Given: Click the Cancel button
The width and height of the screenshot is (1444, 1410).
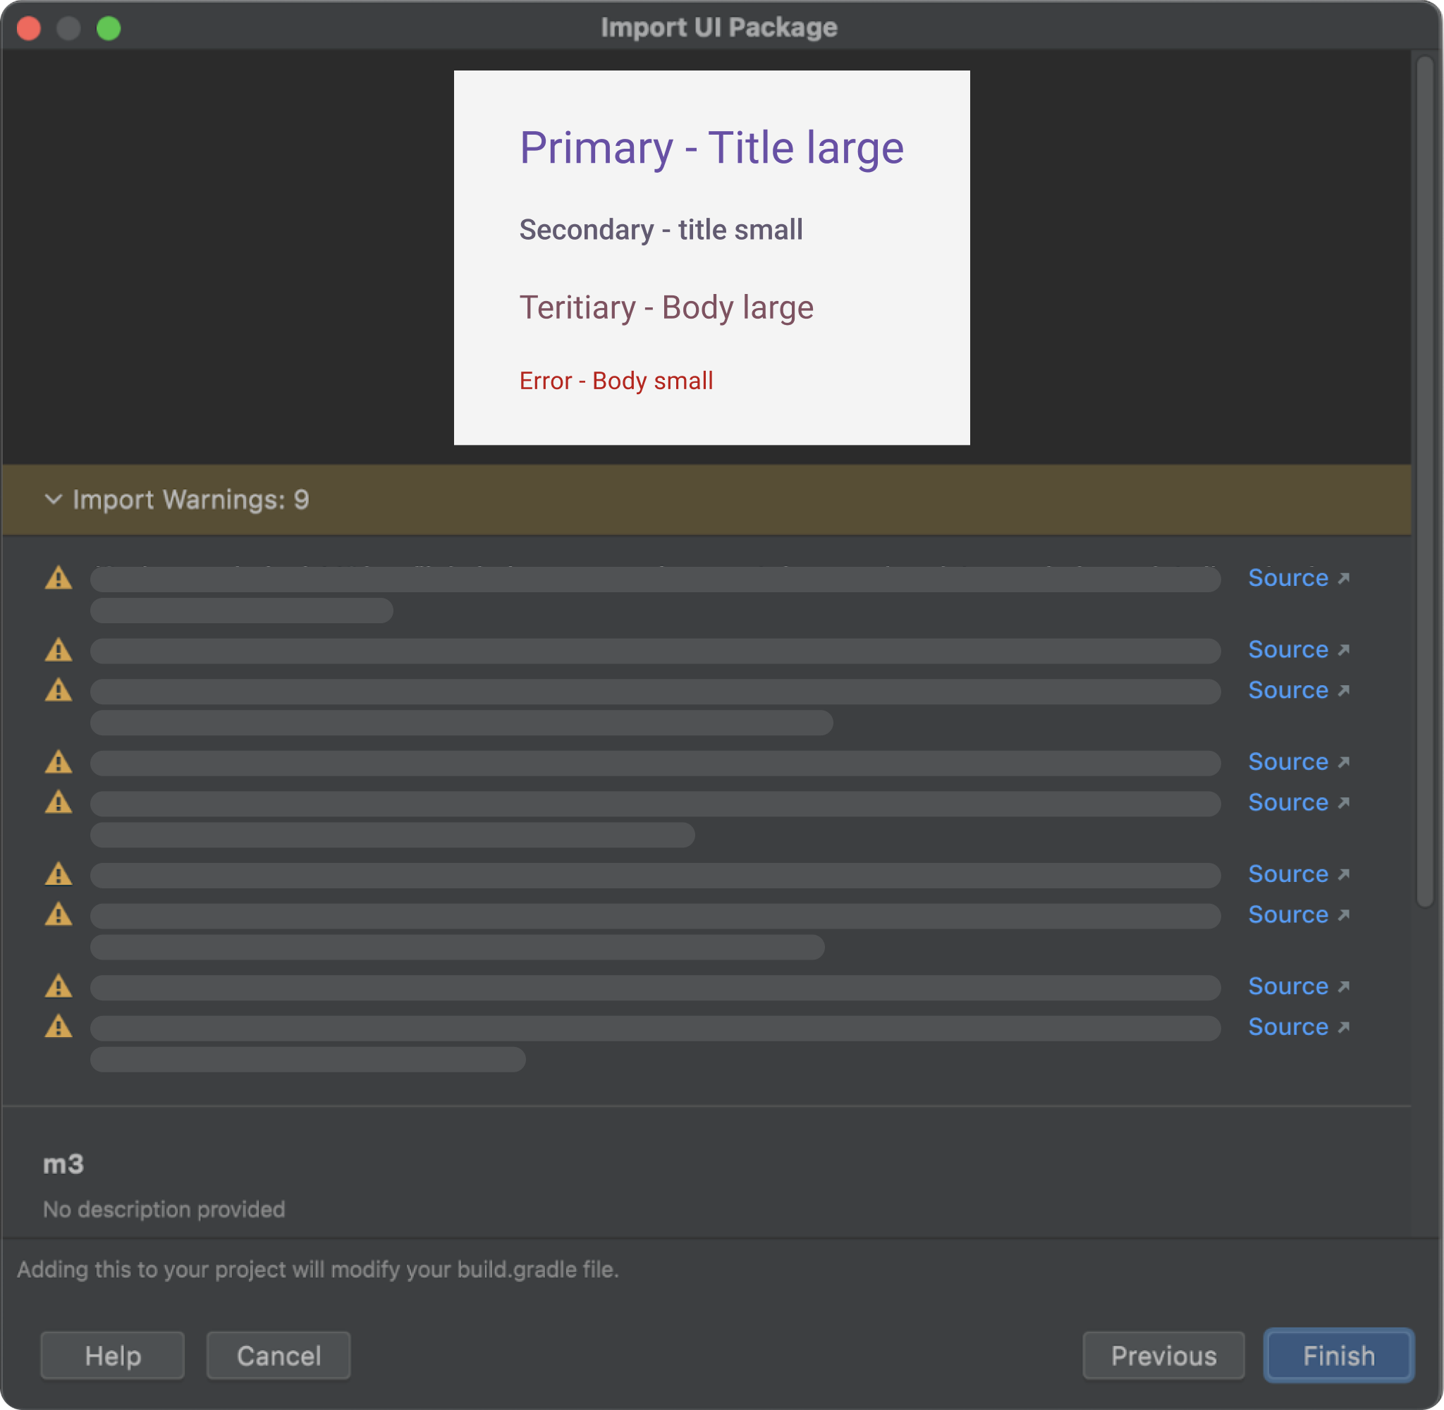Looking at the screenshot, I should coord(275,1357).
